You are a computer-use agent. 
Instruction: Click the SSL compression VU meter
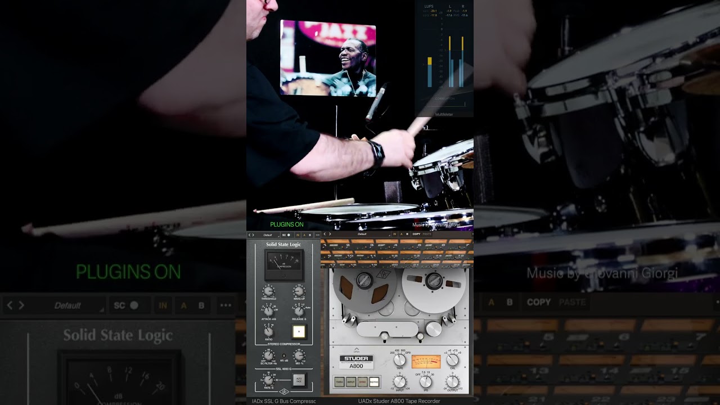284,264
